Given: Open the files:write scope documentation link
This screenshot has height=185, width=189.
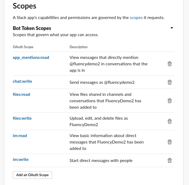Looking at the screenshot, I should [x=22, y=118].
